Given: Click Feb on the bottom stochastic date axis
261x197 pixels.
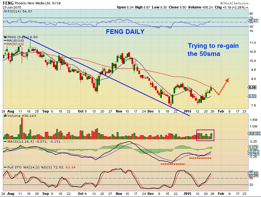Looking at the screenshot, I should click(221, 194).
